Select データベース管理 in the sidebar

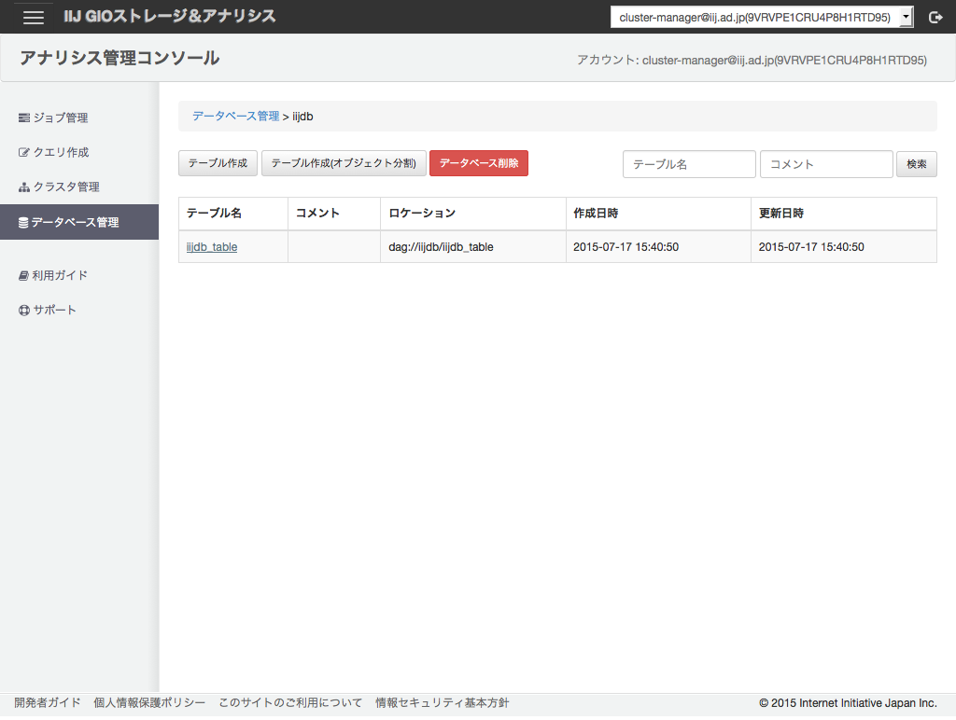(x=79, y=222)
